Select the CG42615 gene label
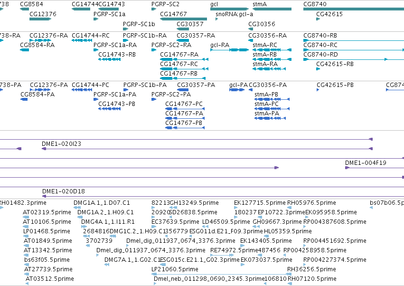The image size is (404, 286). coord(329,14)
